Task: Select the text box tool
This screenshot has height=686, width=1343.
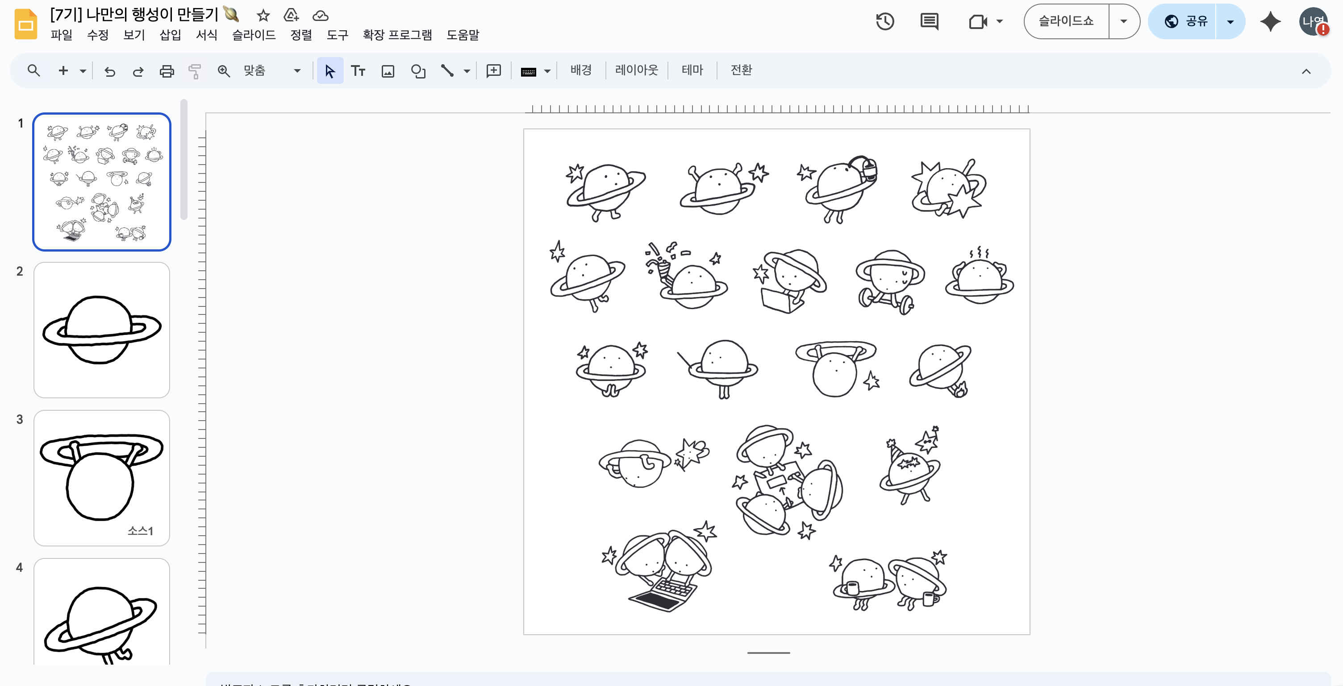Action: (358, 71)
